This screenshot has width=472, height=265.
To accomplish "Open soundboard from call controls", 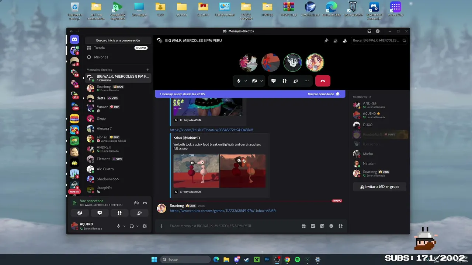I will tap(296, 81).
